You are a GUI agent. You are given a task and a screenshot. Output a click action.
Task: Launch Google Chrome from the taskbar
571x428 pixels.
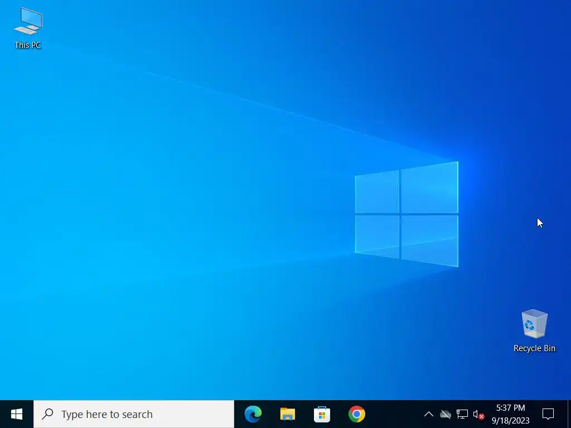[356, 414]
